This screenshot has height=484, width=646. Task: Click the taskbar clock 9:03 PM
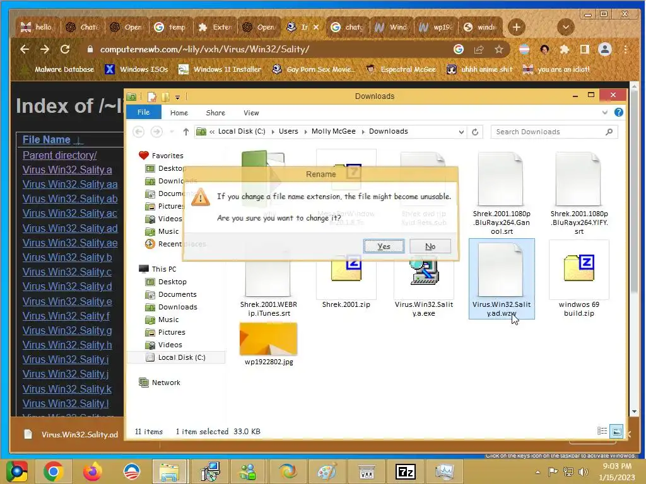pyautogui.click(x=617, y=466)
